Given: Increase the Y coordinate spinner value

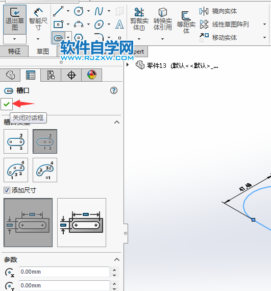Looking at the screenshot, I should 114,283.
